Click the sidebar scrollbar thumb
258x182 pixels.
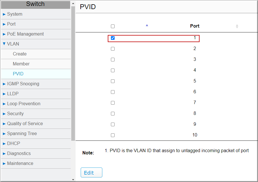73,73
